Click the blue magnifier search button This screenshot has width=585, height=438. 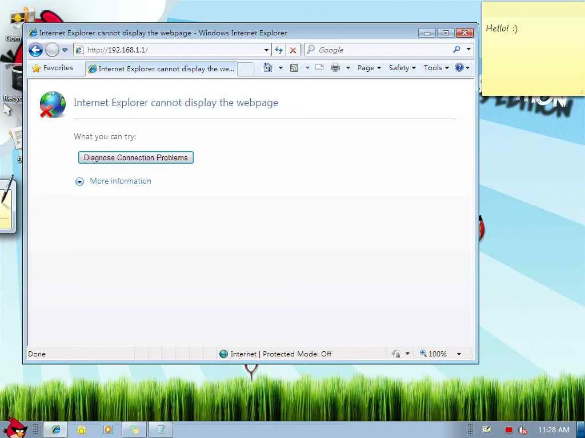coord(456,49)
